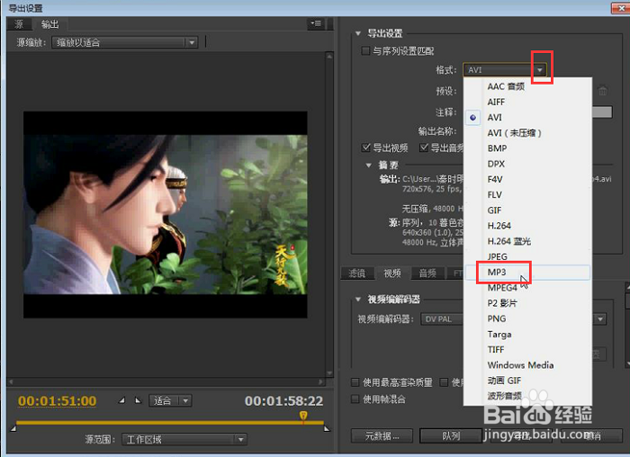This screenshot has width=630, height=457.
Task: Open the 滤镜 tab
Action: coord(357,273)
